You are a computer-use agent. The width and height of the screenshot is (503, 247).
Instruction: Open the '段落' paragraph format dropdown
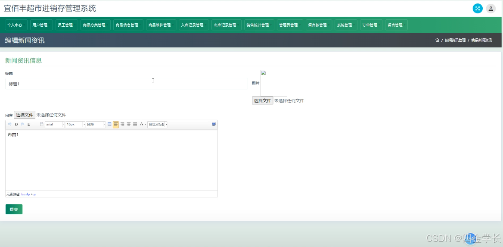pyautogui.click(x=96, y=124)
